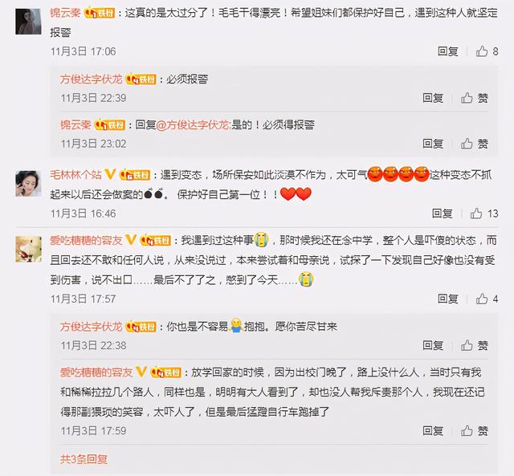Open the @方俊达字伏龙 mention link
This screenshot has height=476, width=514.
pos(193,124)
